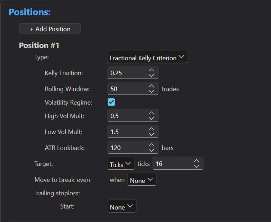Increase the Target ticks count

tap(196, 161)
